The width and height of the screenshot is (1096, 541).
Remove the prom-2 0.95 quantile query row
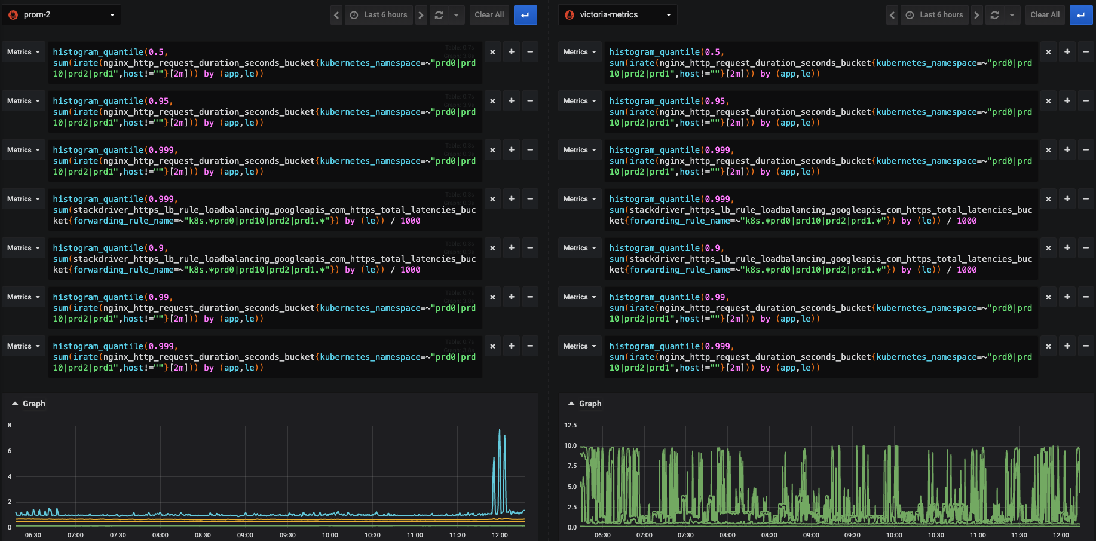[x=530, y=101]
